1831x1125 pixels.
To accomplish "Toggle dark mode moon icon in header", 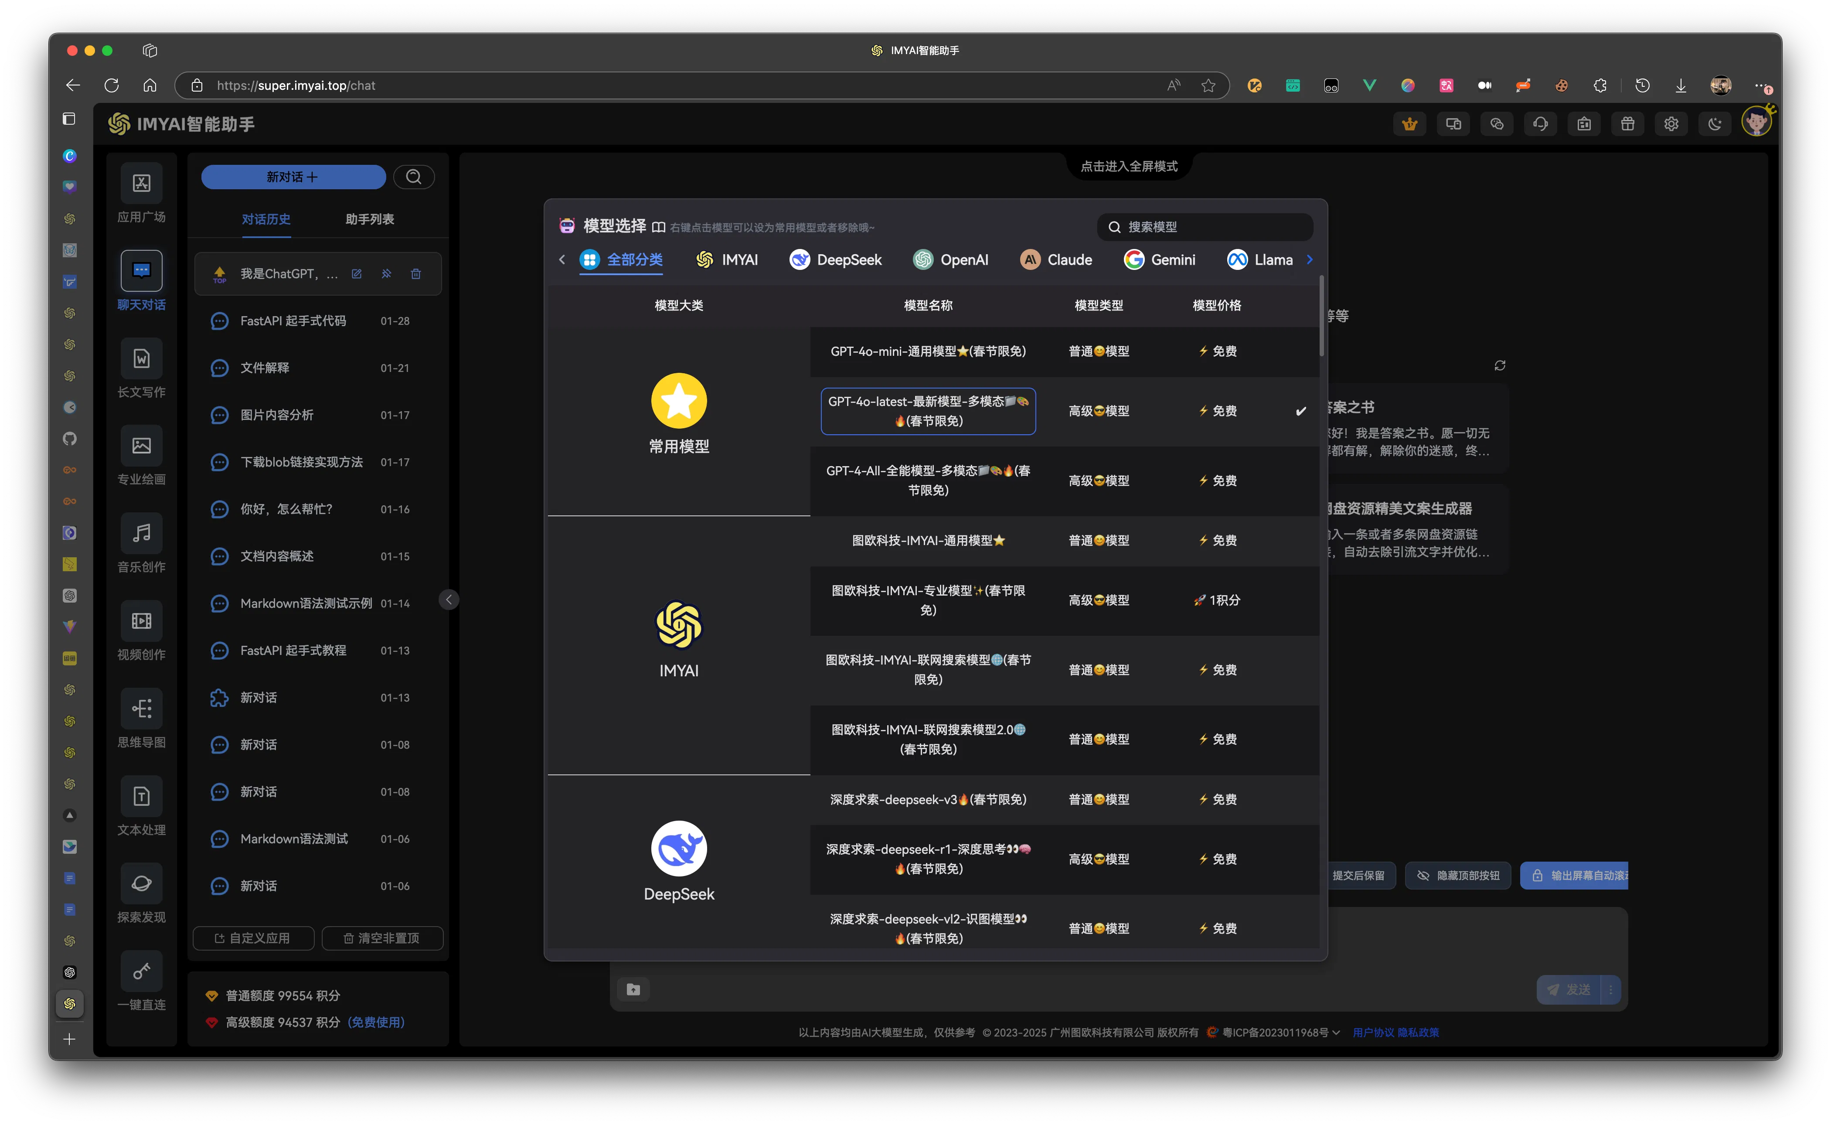I will [1714, 124].
